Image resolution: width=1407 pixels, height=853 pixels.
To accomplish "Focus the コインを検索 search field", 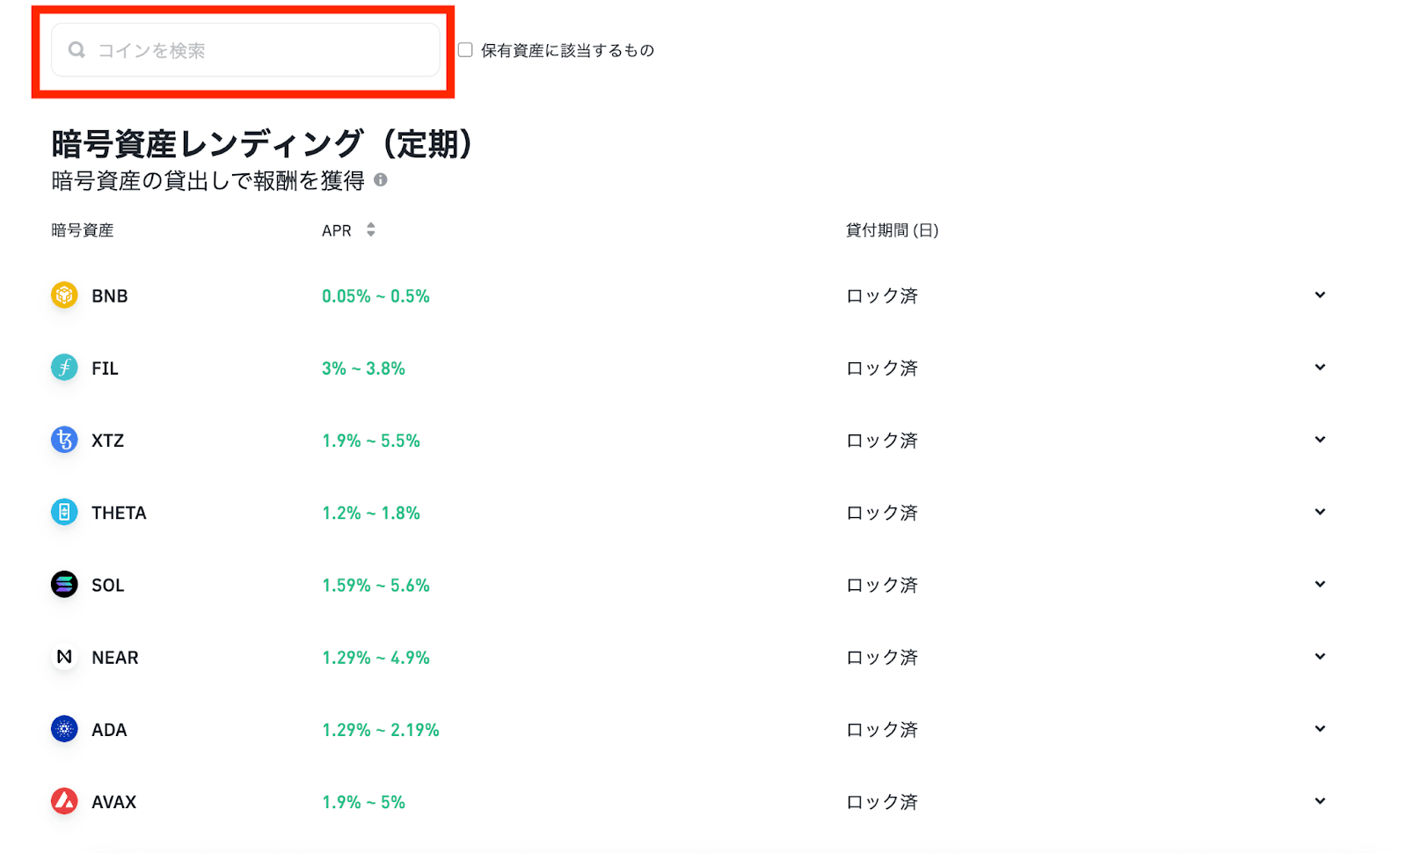I will pyautogui.click(x=264, y=50).
